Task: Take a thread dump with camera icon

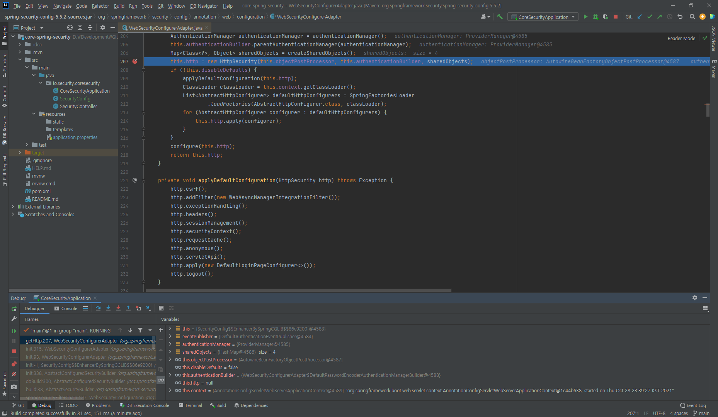Action: pyautogui.click(x=14, y=386)
